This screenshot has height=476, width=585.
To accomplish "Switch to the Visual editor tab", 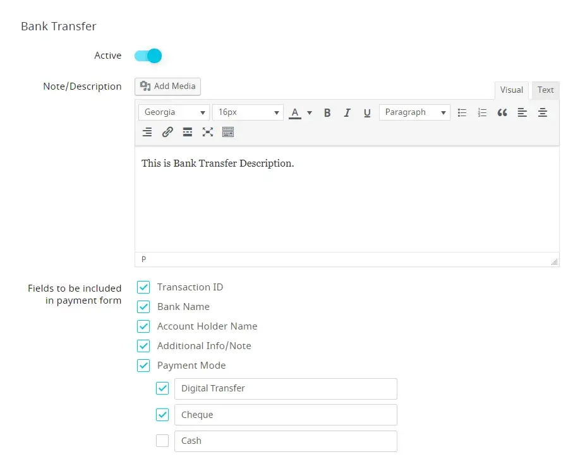I will coord(511,90).
